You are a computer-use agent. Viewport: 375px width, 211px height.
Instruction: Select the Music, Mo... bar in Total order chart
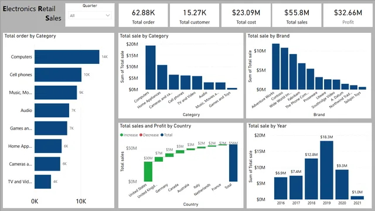pos(56,93)
